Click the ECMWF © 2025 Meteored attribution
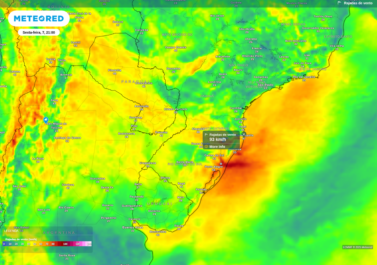This screenshot has height=265, width=377. point(357,247)
